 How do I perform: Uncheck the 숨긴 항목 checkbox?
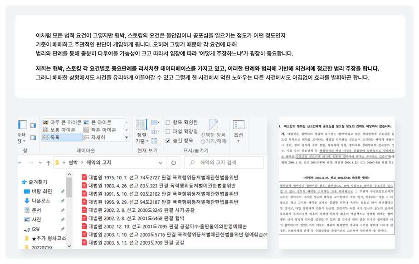(x=168, y=141)
